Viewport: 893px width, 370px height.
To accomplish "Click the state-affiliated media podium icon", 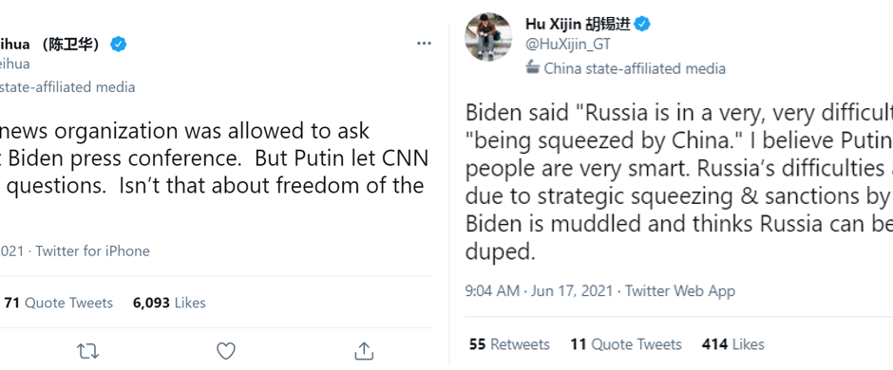I will coord(533,67).
